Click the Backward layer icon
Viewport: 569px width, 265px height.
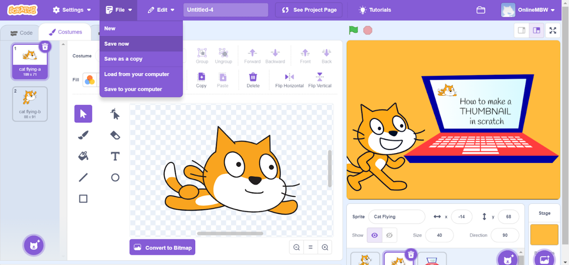pos(275,56)
